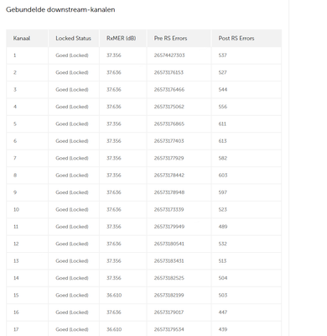Select Post RS Errors value 532

tap(223, 244)
